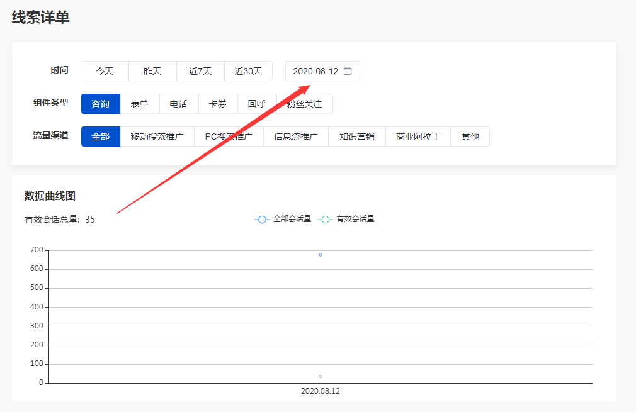
Task: Click the green data point on chart
Action: pos(321,376)
